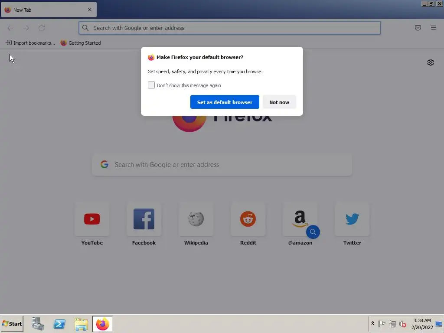The height and width of the screenshot is (333, 444).
Task: Click the YouTube label text
Action: coord(92,243)
